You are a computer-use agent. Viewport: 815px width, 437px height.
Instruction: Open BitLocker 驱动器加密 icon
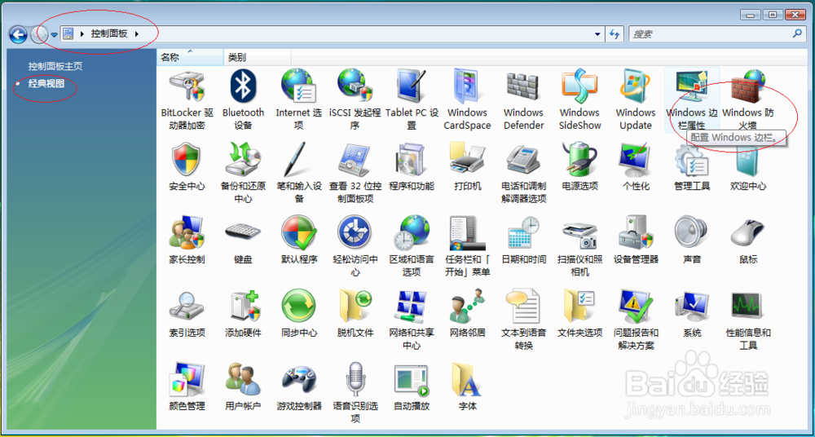(x=187, y=86)
